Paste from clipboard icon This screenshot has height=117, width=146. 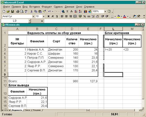40,11
